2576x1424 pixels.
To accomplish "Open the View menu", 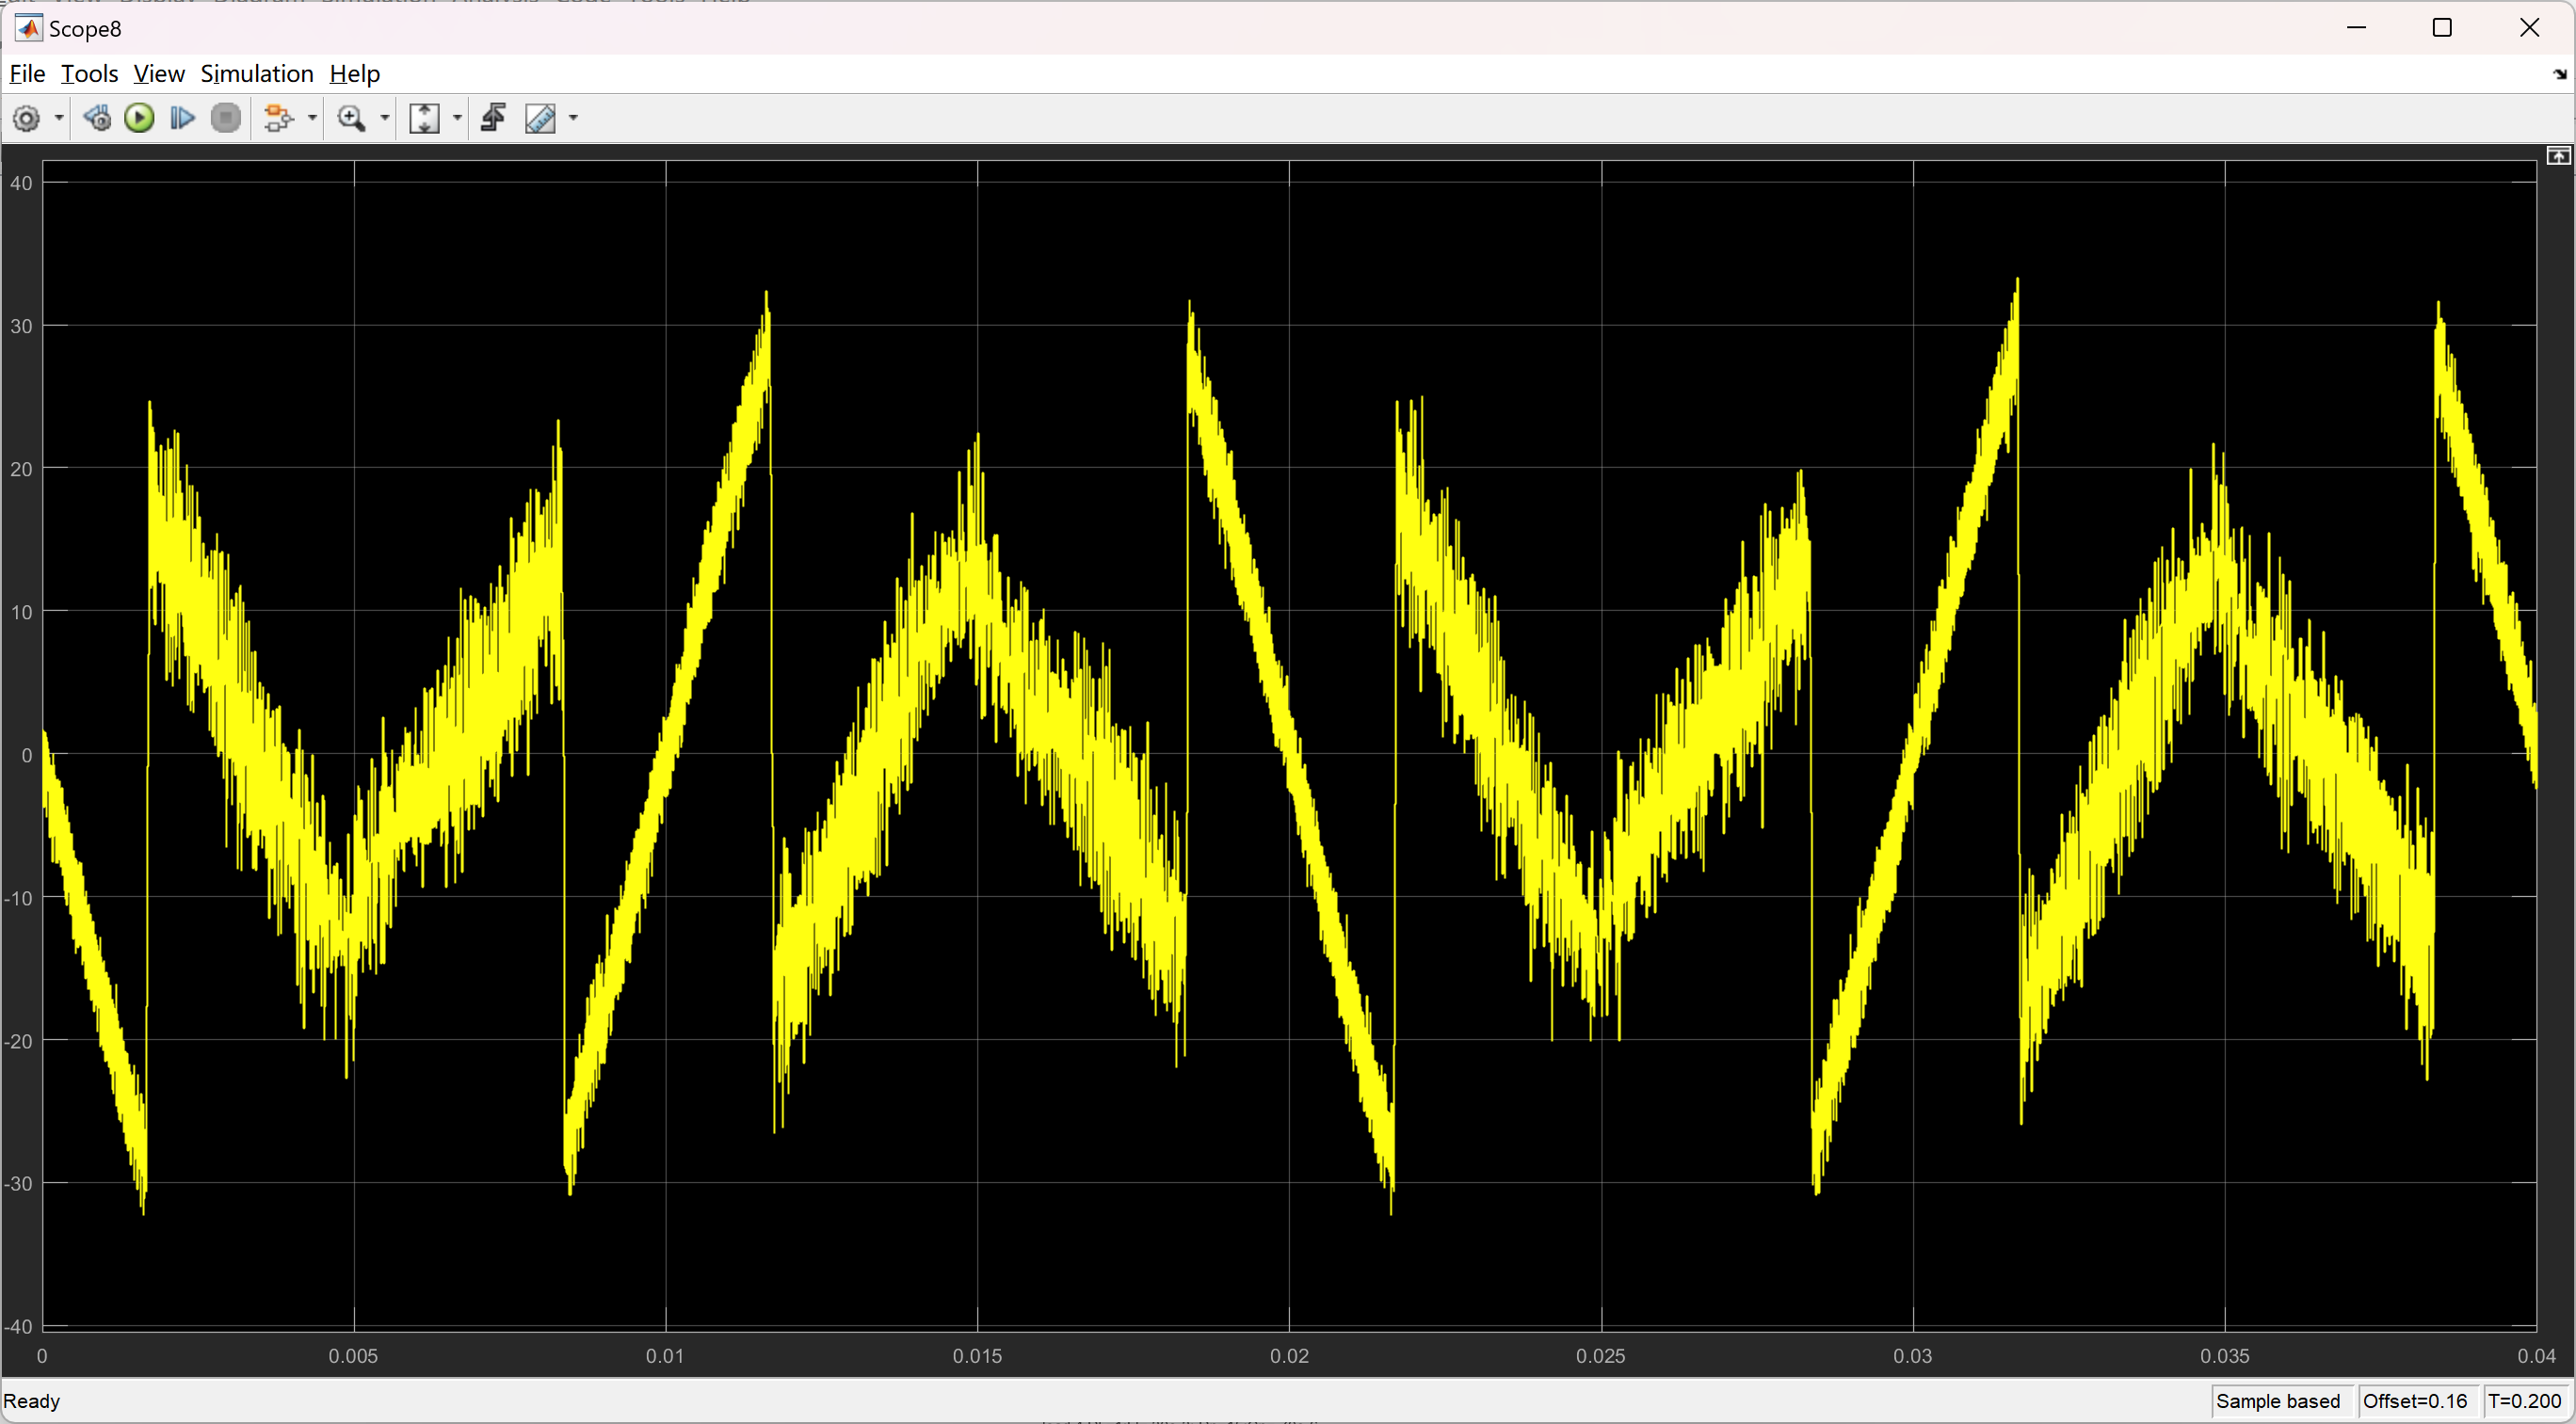I will point(159,74).
